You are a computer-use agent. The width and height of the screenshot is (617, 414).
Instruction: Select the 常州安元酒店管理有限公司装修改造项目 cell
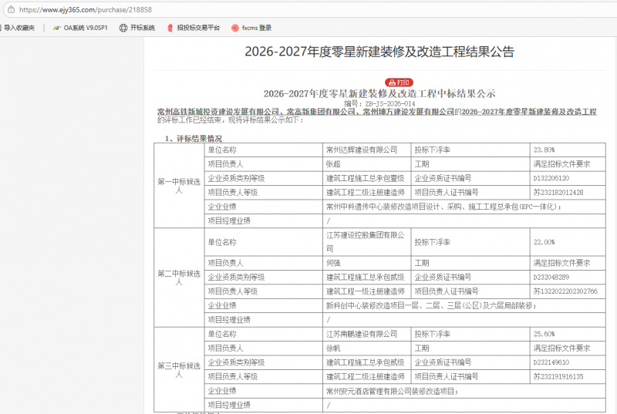point(464,391)
